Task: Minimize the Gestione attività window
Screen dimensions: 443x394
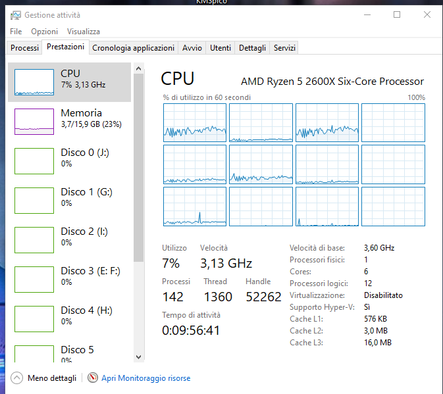Action: click(x=367, y=14)
